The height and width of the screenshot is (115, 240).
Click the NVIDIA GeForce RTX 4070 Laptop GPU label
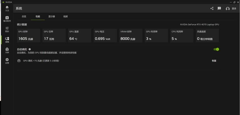pyautogui.click(x=200, y=24)
